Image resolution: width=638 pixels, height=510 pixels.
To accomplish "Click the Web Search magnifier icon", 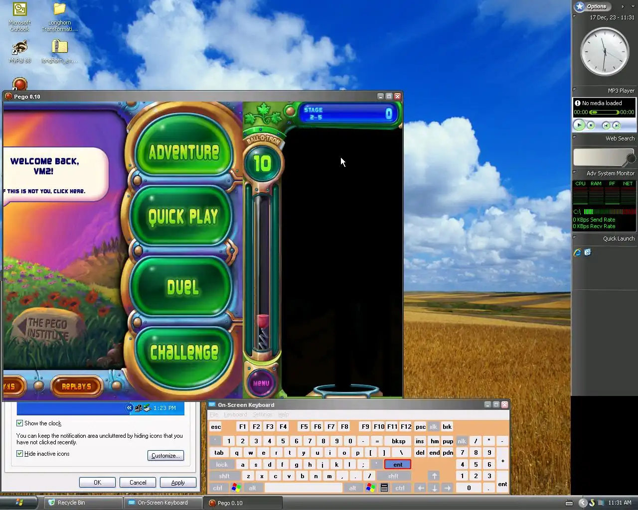I will (x=631, y=158).
